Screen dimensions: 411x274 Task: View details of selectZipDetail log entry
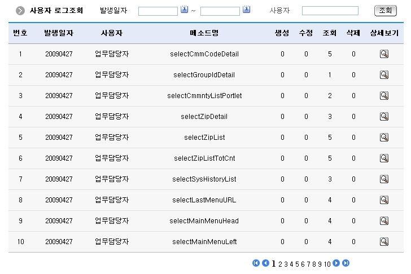tap(384, 117)
